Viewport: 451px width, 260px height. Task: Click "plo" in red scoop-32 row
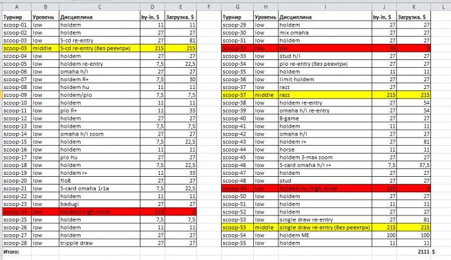point(284,48)
